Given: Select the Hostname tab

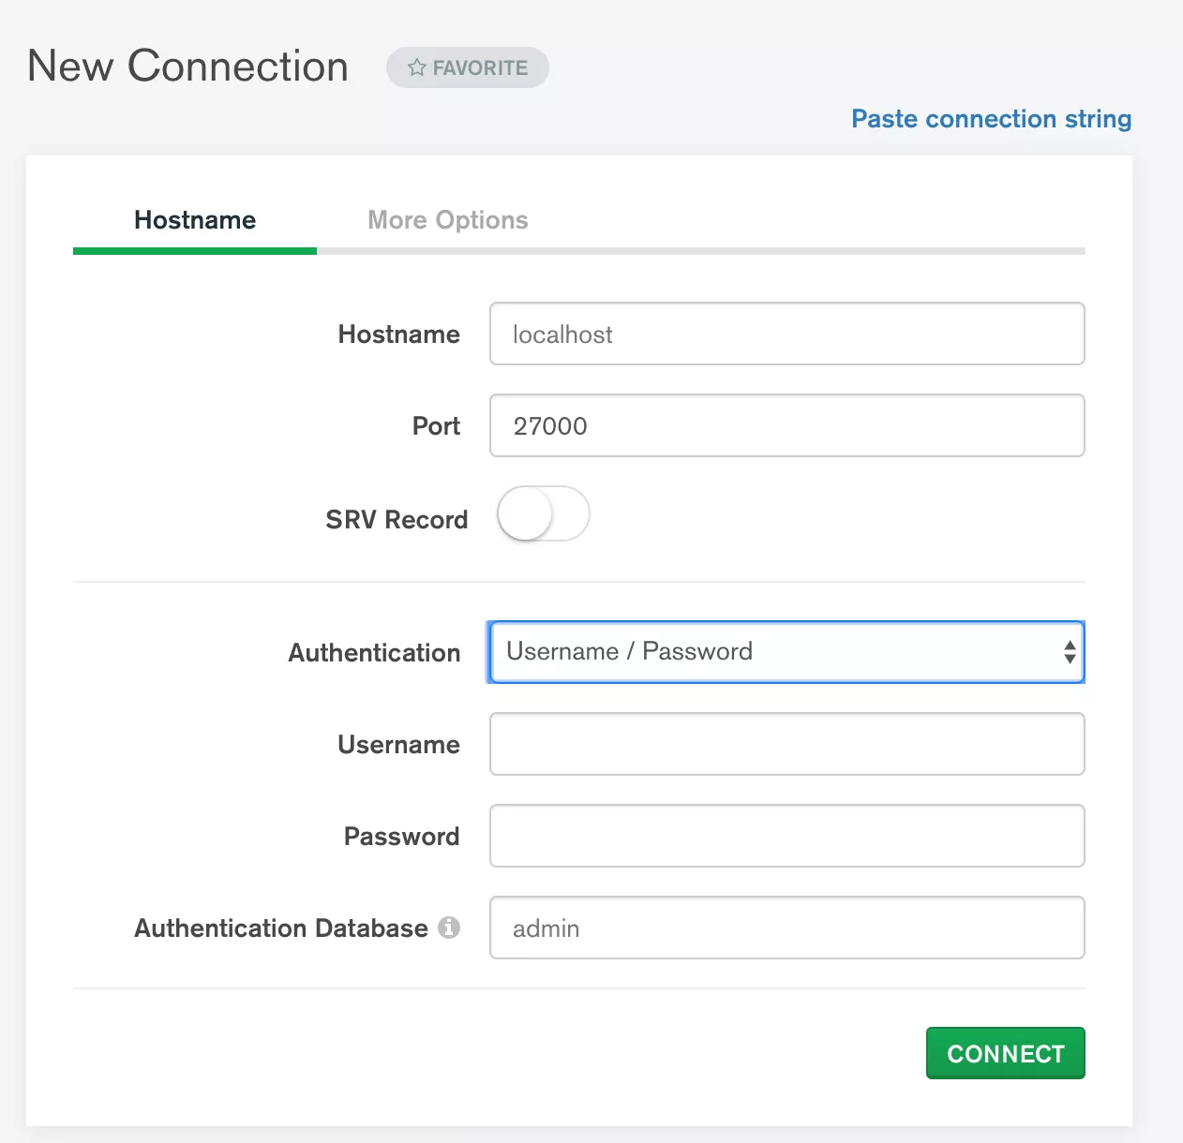Looking at the screenshot, I should (195, 220).
